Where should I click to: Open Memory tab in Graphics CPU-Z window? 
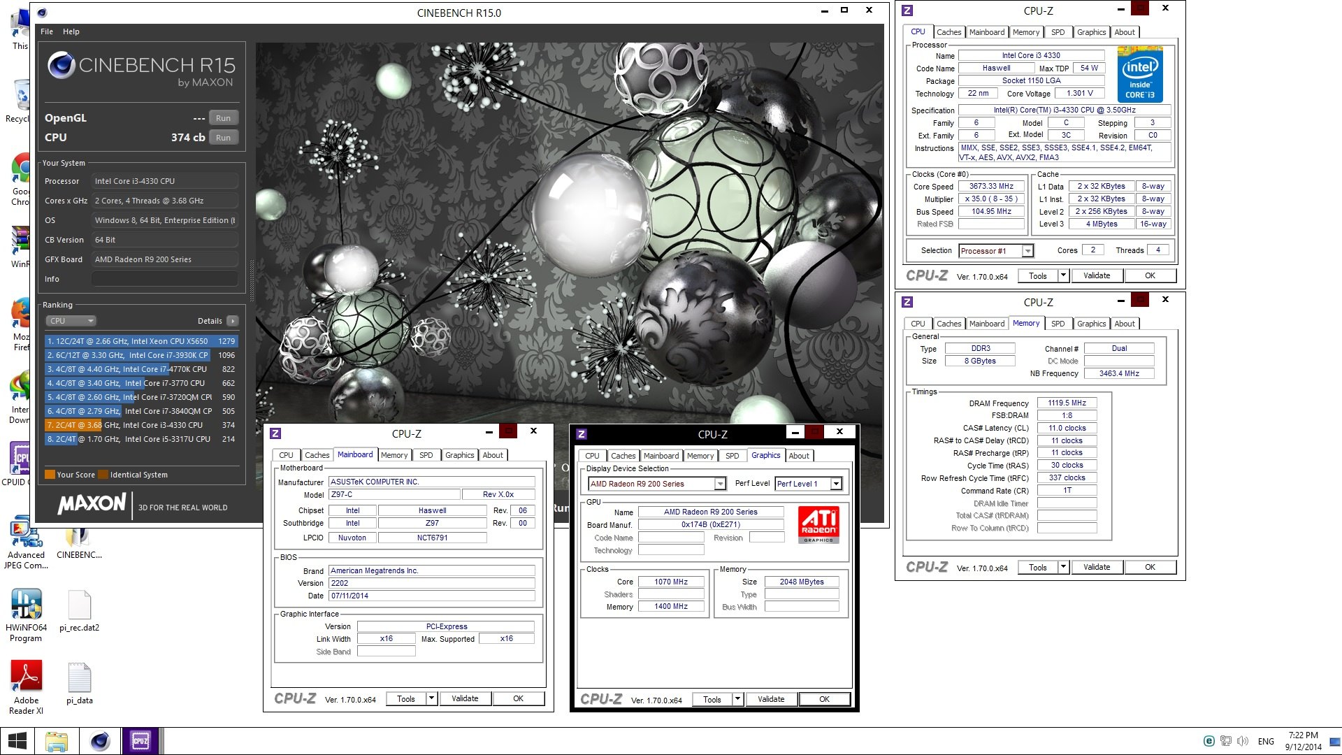700,456
